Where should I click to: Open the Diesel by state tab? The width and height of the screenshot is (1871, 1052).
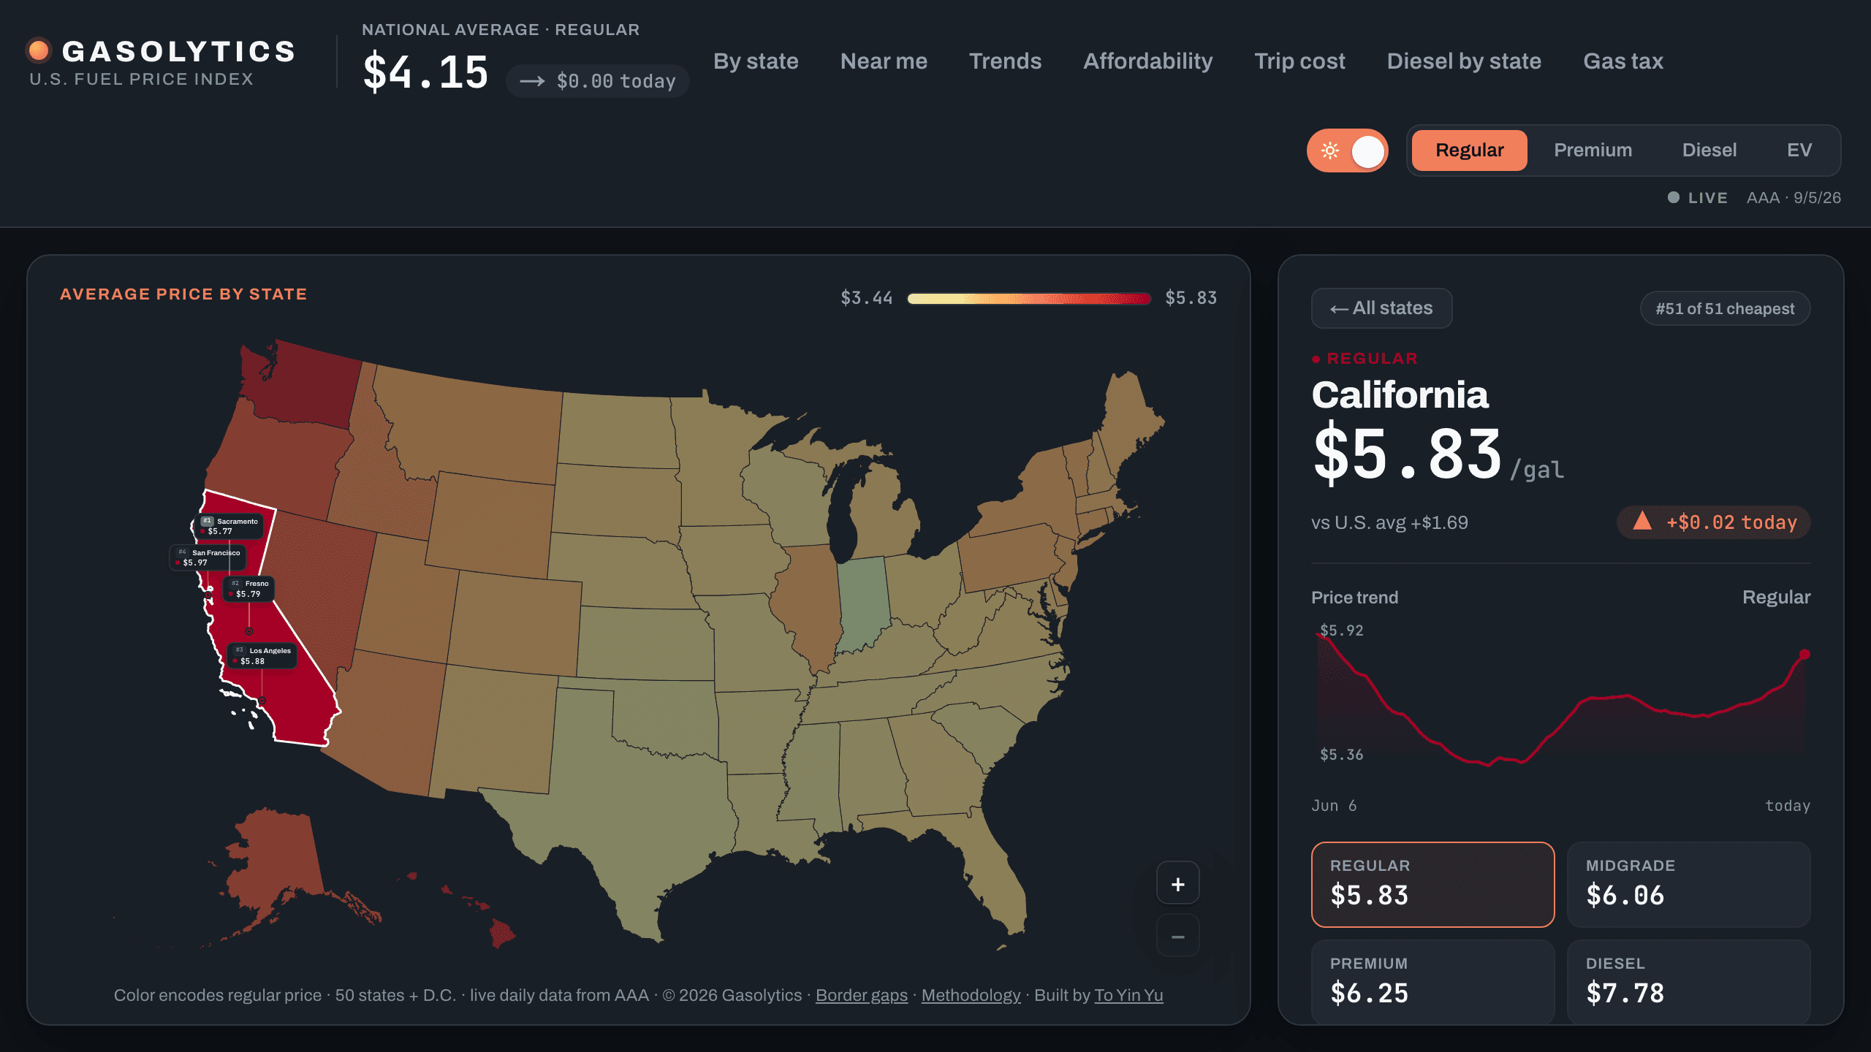pos(1464,61)
